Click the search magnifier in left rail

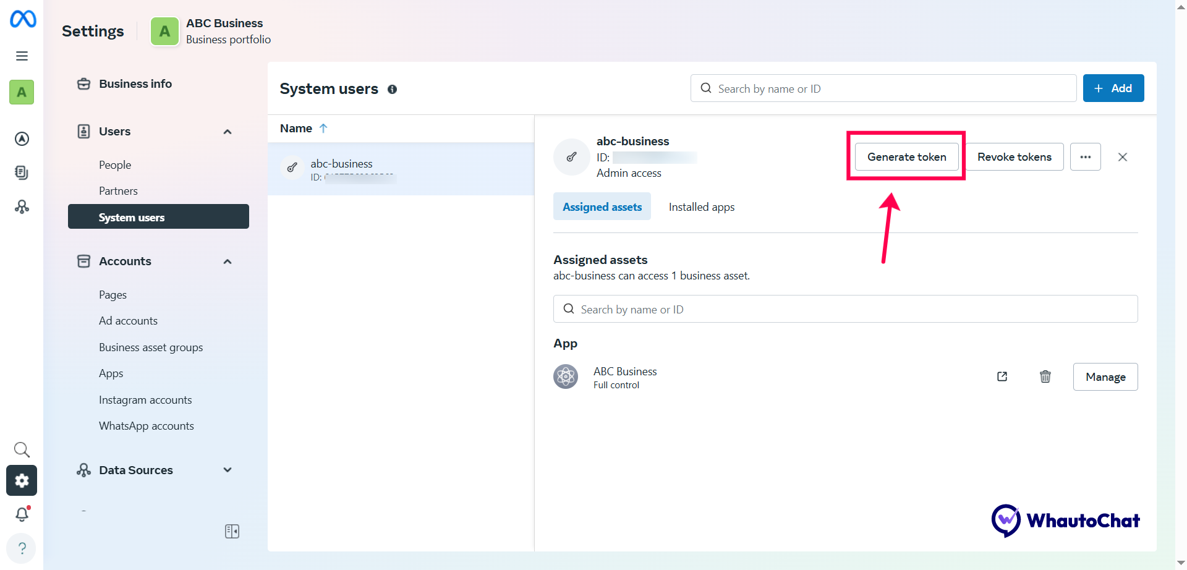(22, 449)
